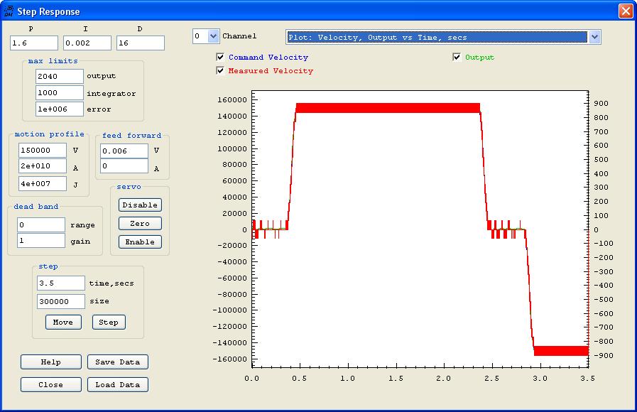This screenshot has height=412, width=637.
Task: Click the P gain input field
Action: coord(33,43)
